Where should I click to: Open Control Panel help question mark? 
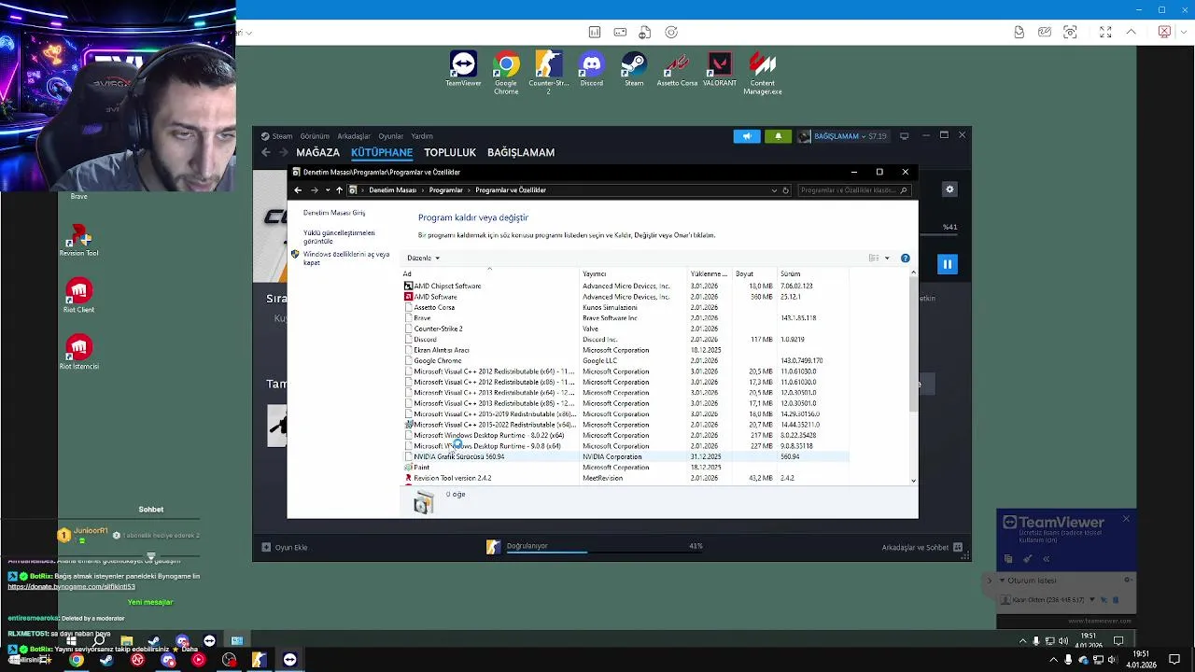click(905, 259)
